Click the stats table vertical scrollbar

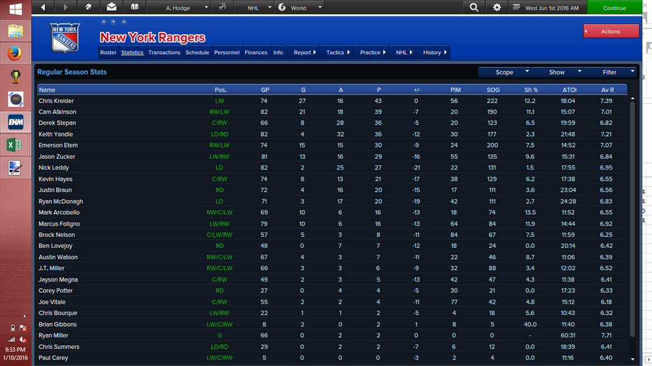tap(632, 219)
